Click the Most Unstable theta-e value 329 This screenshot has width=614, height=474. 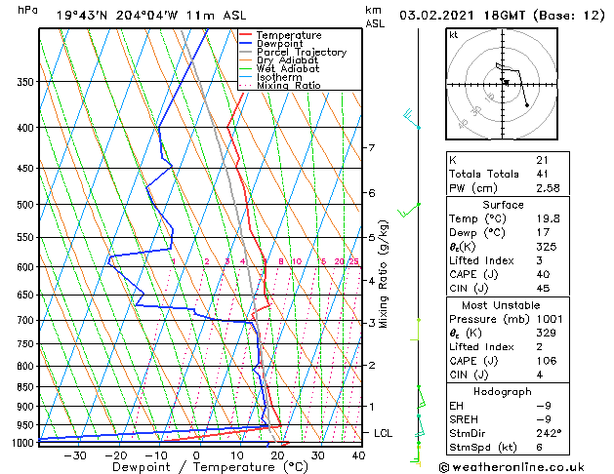547,333
